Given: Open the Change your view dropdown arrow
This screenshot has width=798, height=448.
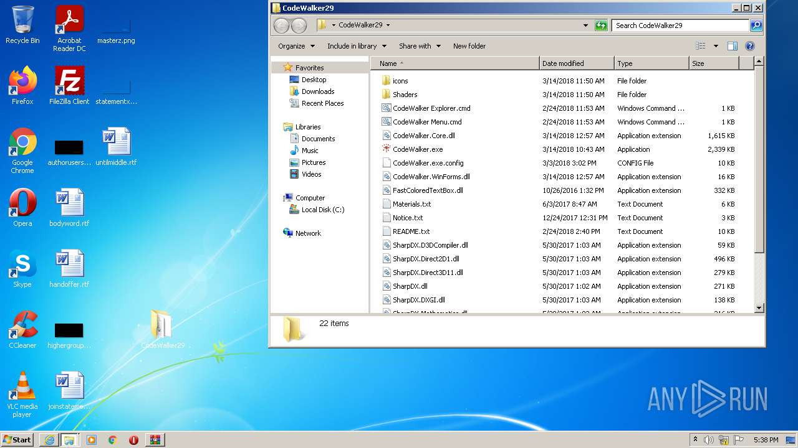Looking at the screenshot, I should (716, 46).
